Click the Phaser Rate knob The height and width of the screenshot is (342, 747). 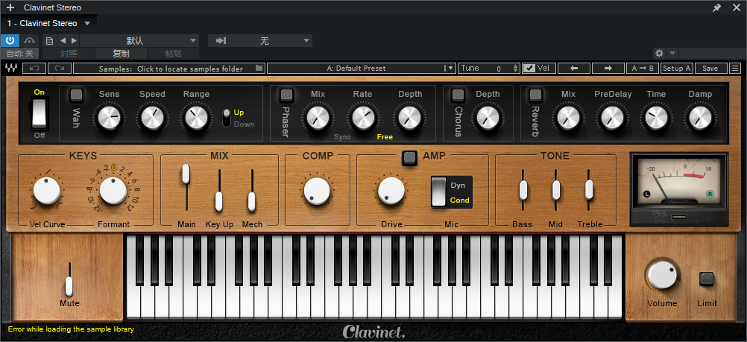tap(362, 117)
